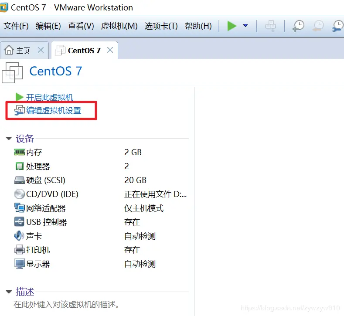Select the 处理器 device label

[x=38, y=166]
